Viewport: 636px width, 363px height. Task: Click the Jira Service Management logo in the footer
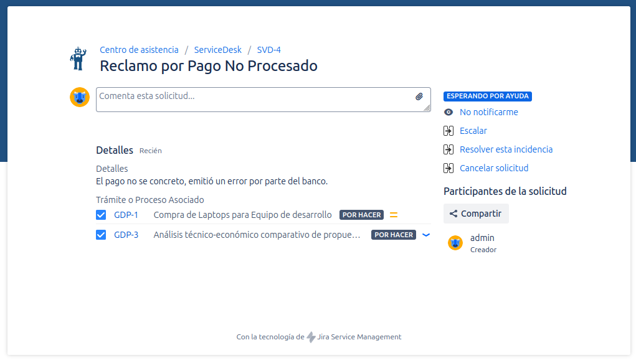point(310,336)
